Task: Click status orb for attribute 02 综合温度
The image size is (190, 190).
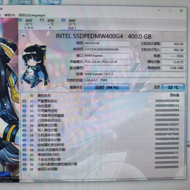Action: [24, 106]
